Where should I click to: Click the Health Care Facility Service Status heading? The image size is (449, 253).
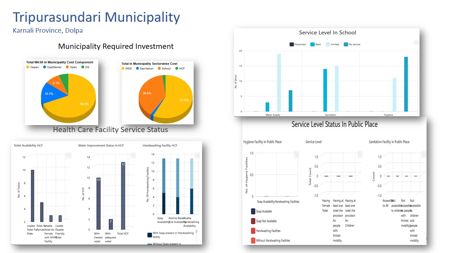(110, 130)
